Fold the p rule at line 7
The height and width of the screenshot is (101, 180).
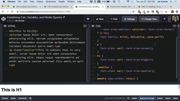[96, 45]
